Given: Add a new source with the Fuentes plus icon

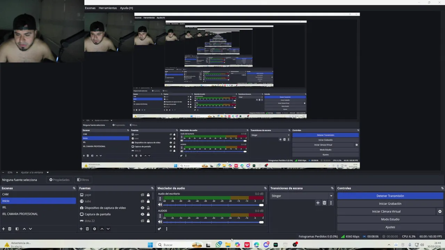Looking at the screenshot, I should (81, 229).
